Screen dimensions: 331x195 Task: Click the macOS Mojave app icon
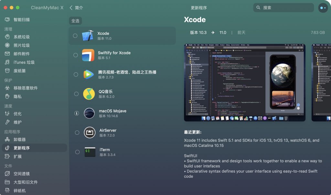pos(89,113)
